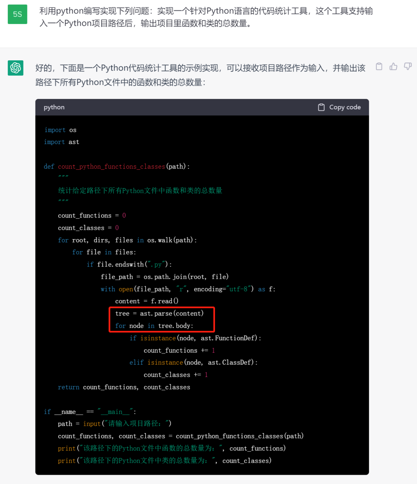The image size is (417, 484).
Task: Click the line with open(file_path, "r", encoding
Action: pyautogui.click(x=188, y=289)
